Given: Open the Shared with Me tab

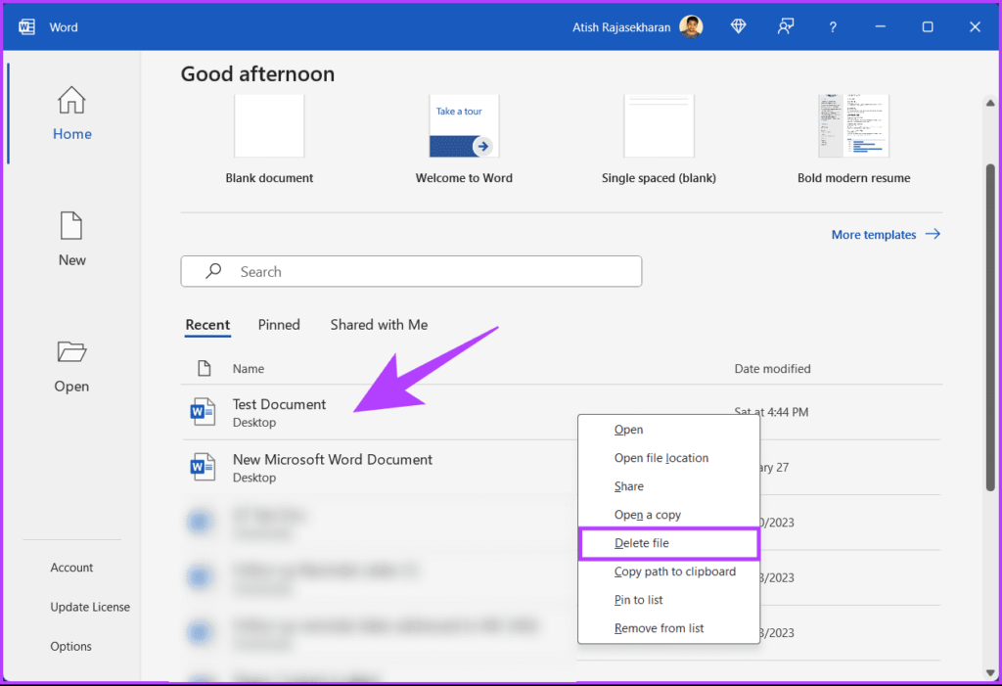Looking at the screenshot, I should pos(379,325).
